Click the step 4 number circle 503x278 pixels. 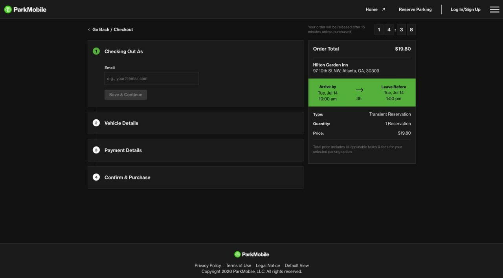(96, 177)
